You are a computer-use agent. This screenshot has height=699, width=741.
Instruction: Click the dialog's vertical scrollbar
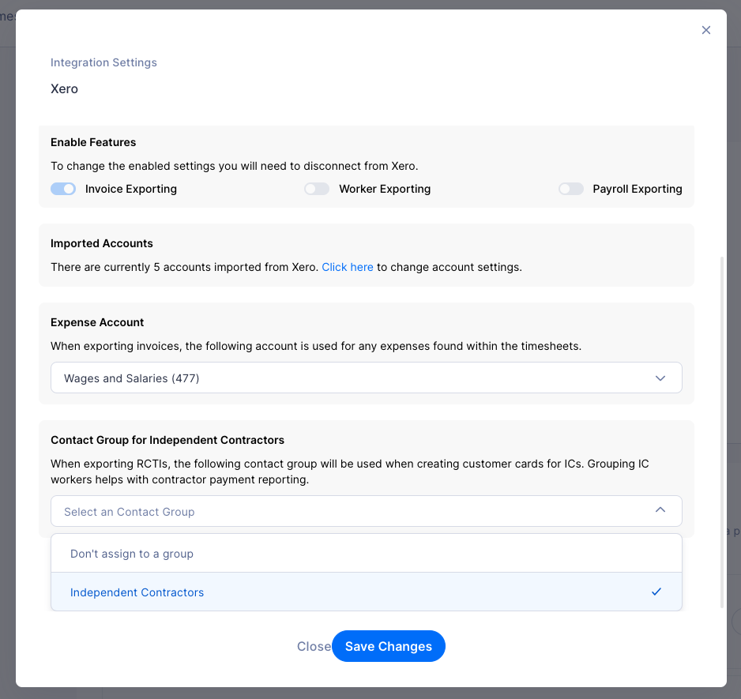721,433
